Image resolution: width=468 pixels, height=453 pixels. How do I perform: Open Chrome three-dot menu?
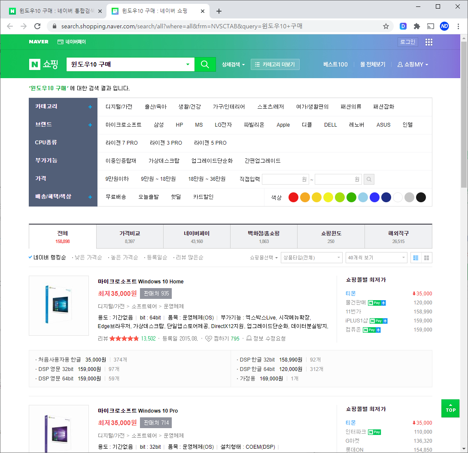[458, 26]
